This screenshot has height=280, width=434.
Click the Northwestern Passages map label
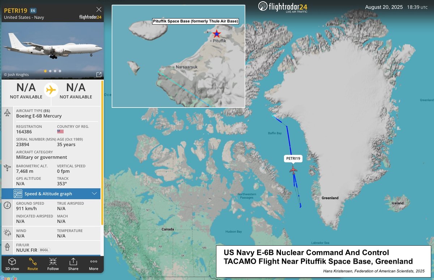tap(247, 196)
